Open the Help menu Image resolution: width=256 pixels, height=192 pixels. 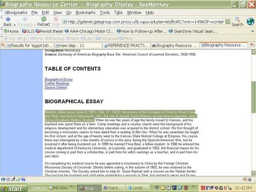[150, 12]
